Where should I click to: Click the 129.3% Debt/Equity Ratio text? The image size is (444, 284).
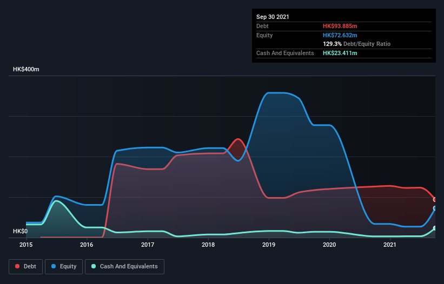pos(356,44)
